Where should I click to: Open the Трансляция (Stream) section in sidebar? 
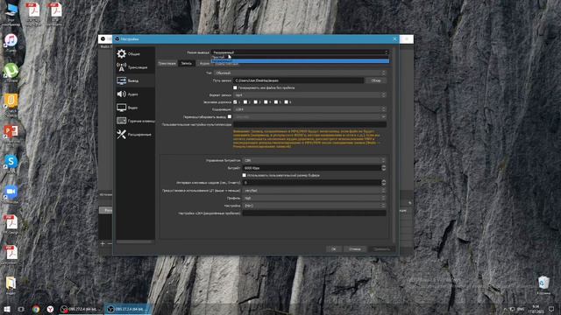coord(135,67)
